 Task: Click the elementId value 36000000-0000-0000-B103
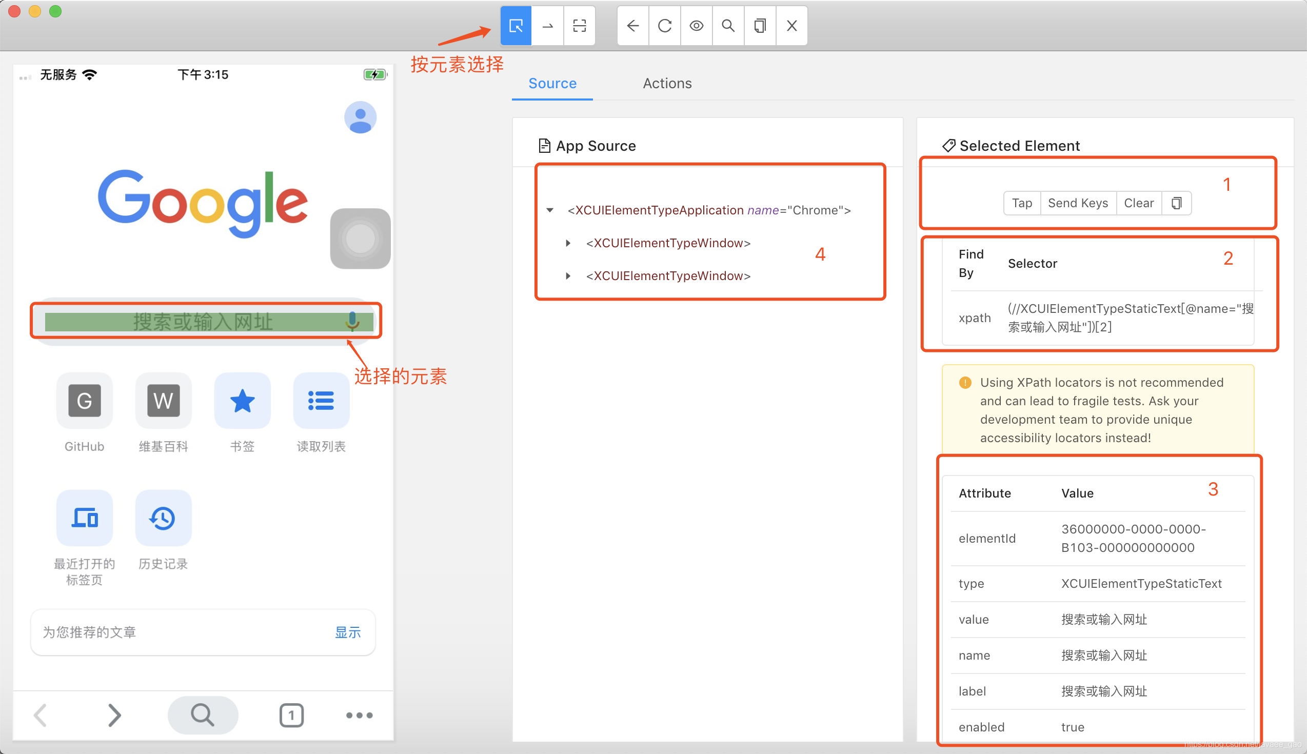click(1134, 539)
